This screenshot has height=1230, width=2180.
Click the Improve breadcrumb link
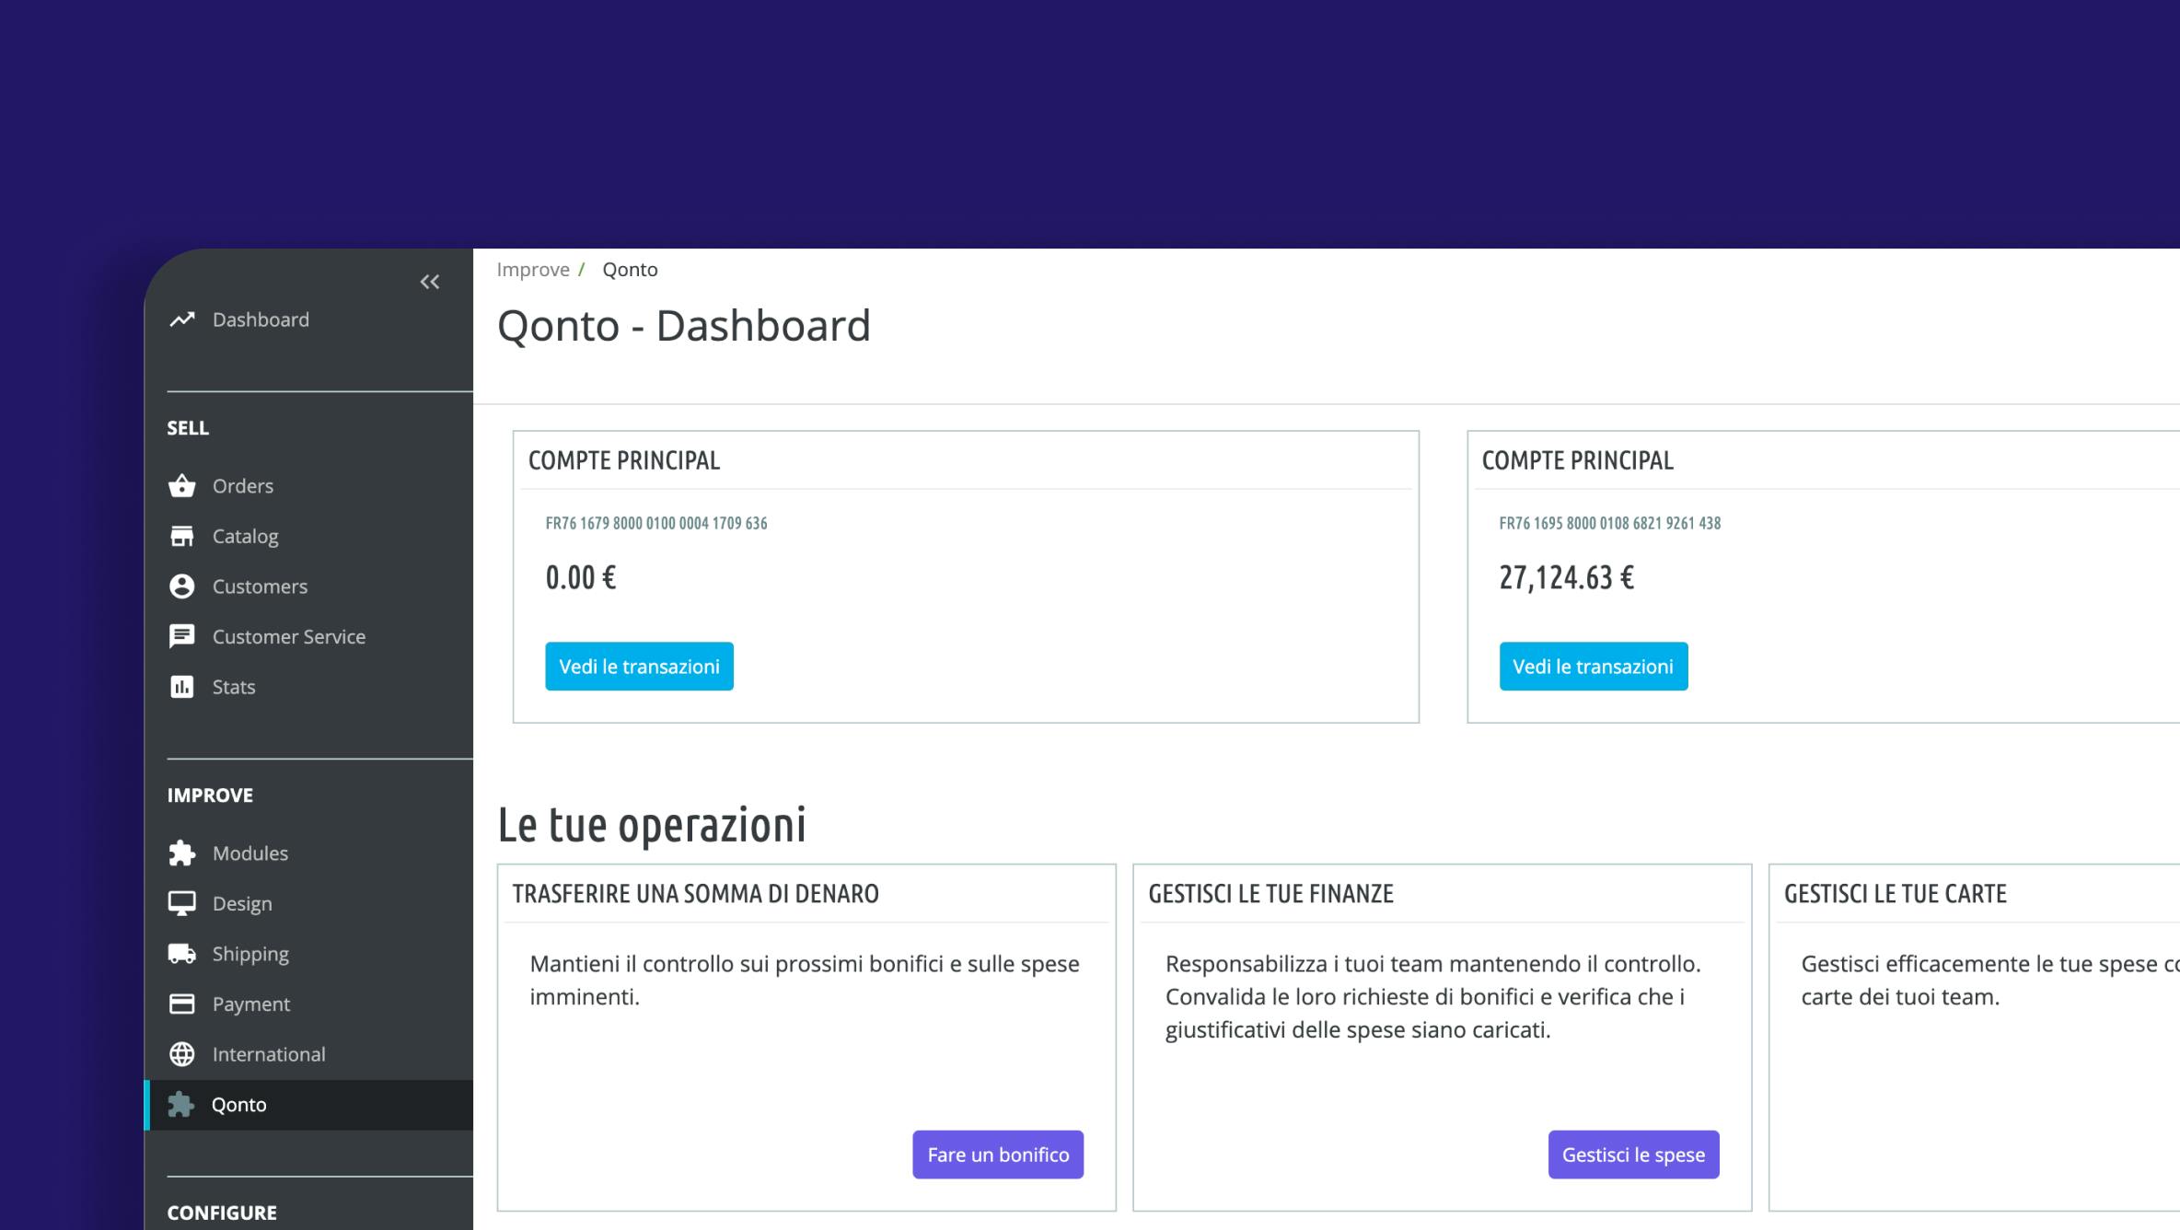tap(533, 270)
